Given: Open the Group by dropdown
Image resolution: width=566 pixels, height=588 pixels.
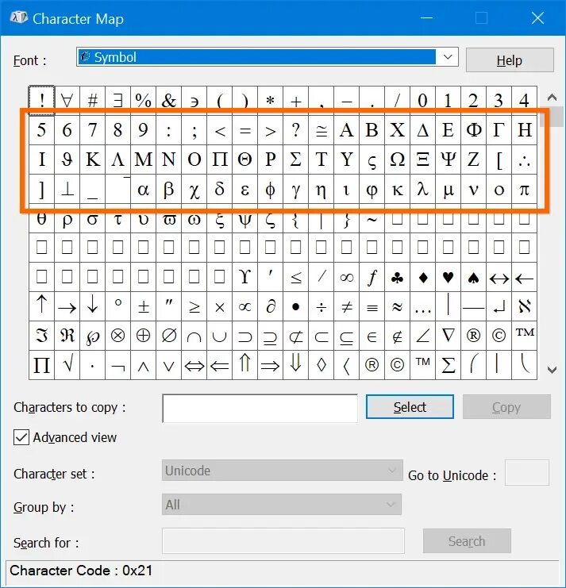Looking at the screenshot, I should (281, 505).
